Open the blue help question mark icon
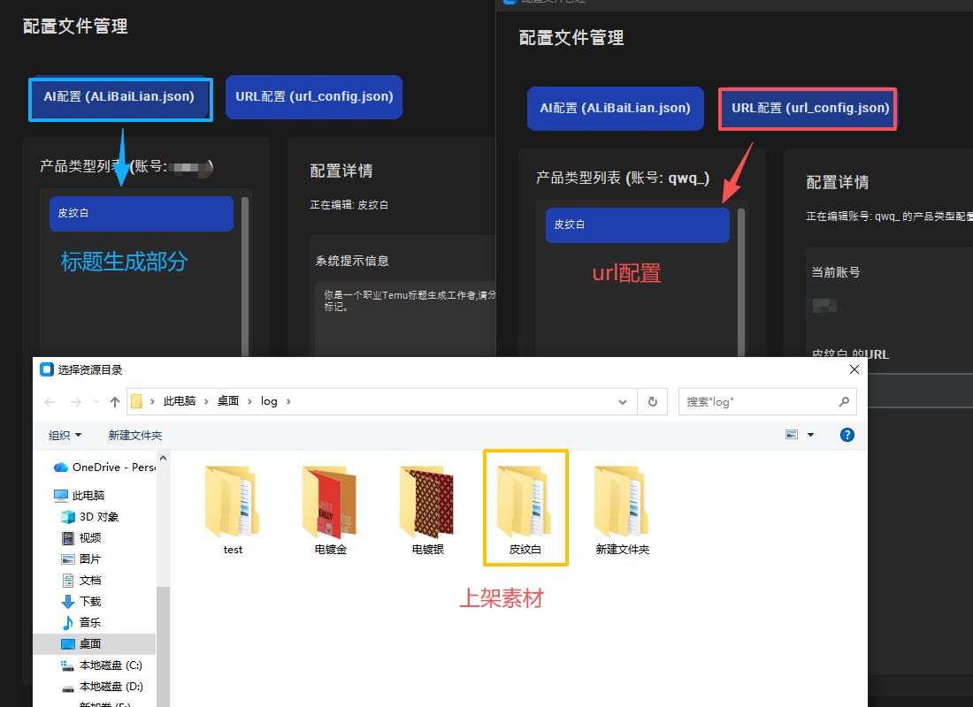Screen dimensions: 973x707 [x=847, y=435]
